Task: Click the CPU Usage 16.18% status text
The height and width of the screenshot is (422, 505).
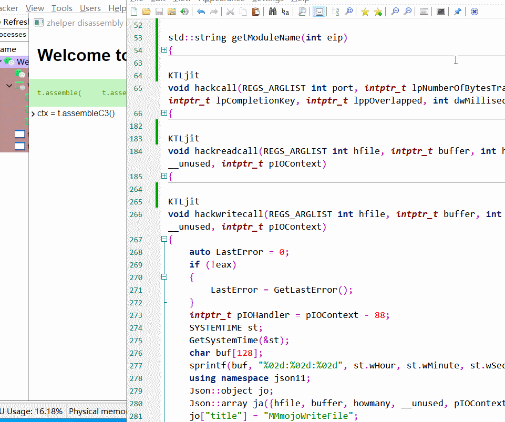Action: pyautogui.click(x=31, y=411)
